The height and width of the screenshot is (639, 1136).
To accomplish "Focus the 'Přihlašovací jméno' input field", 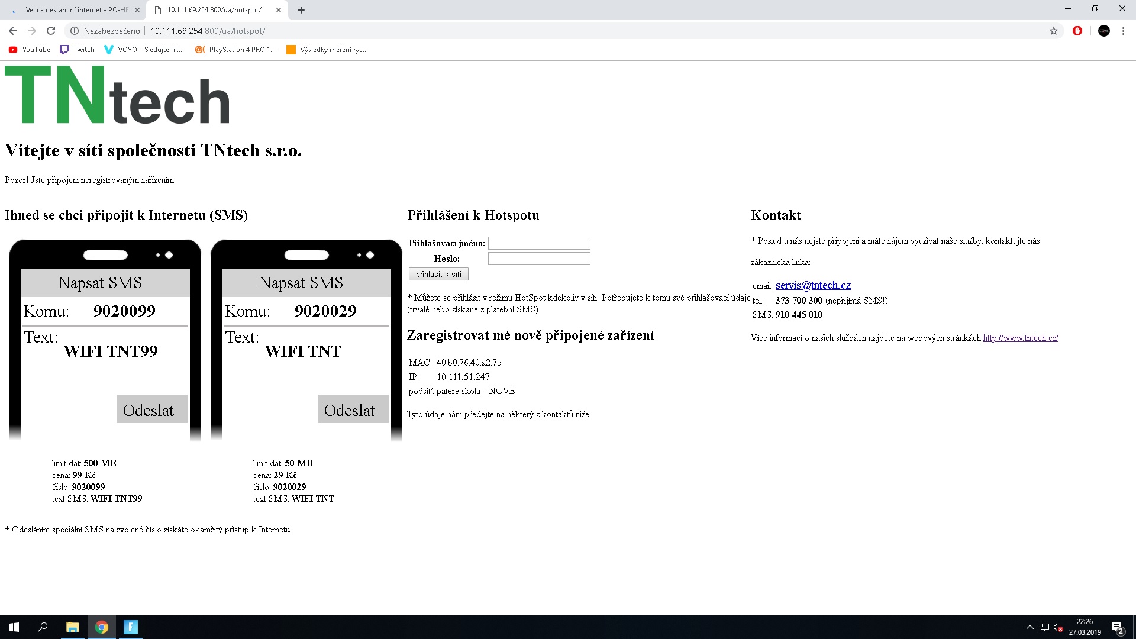I will coord(539,243).
